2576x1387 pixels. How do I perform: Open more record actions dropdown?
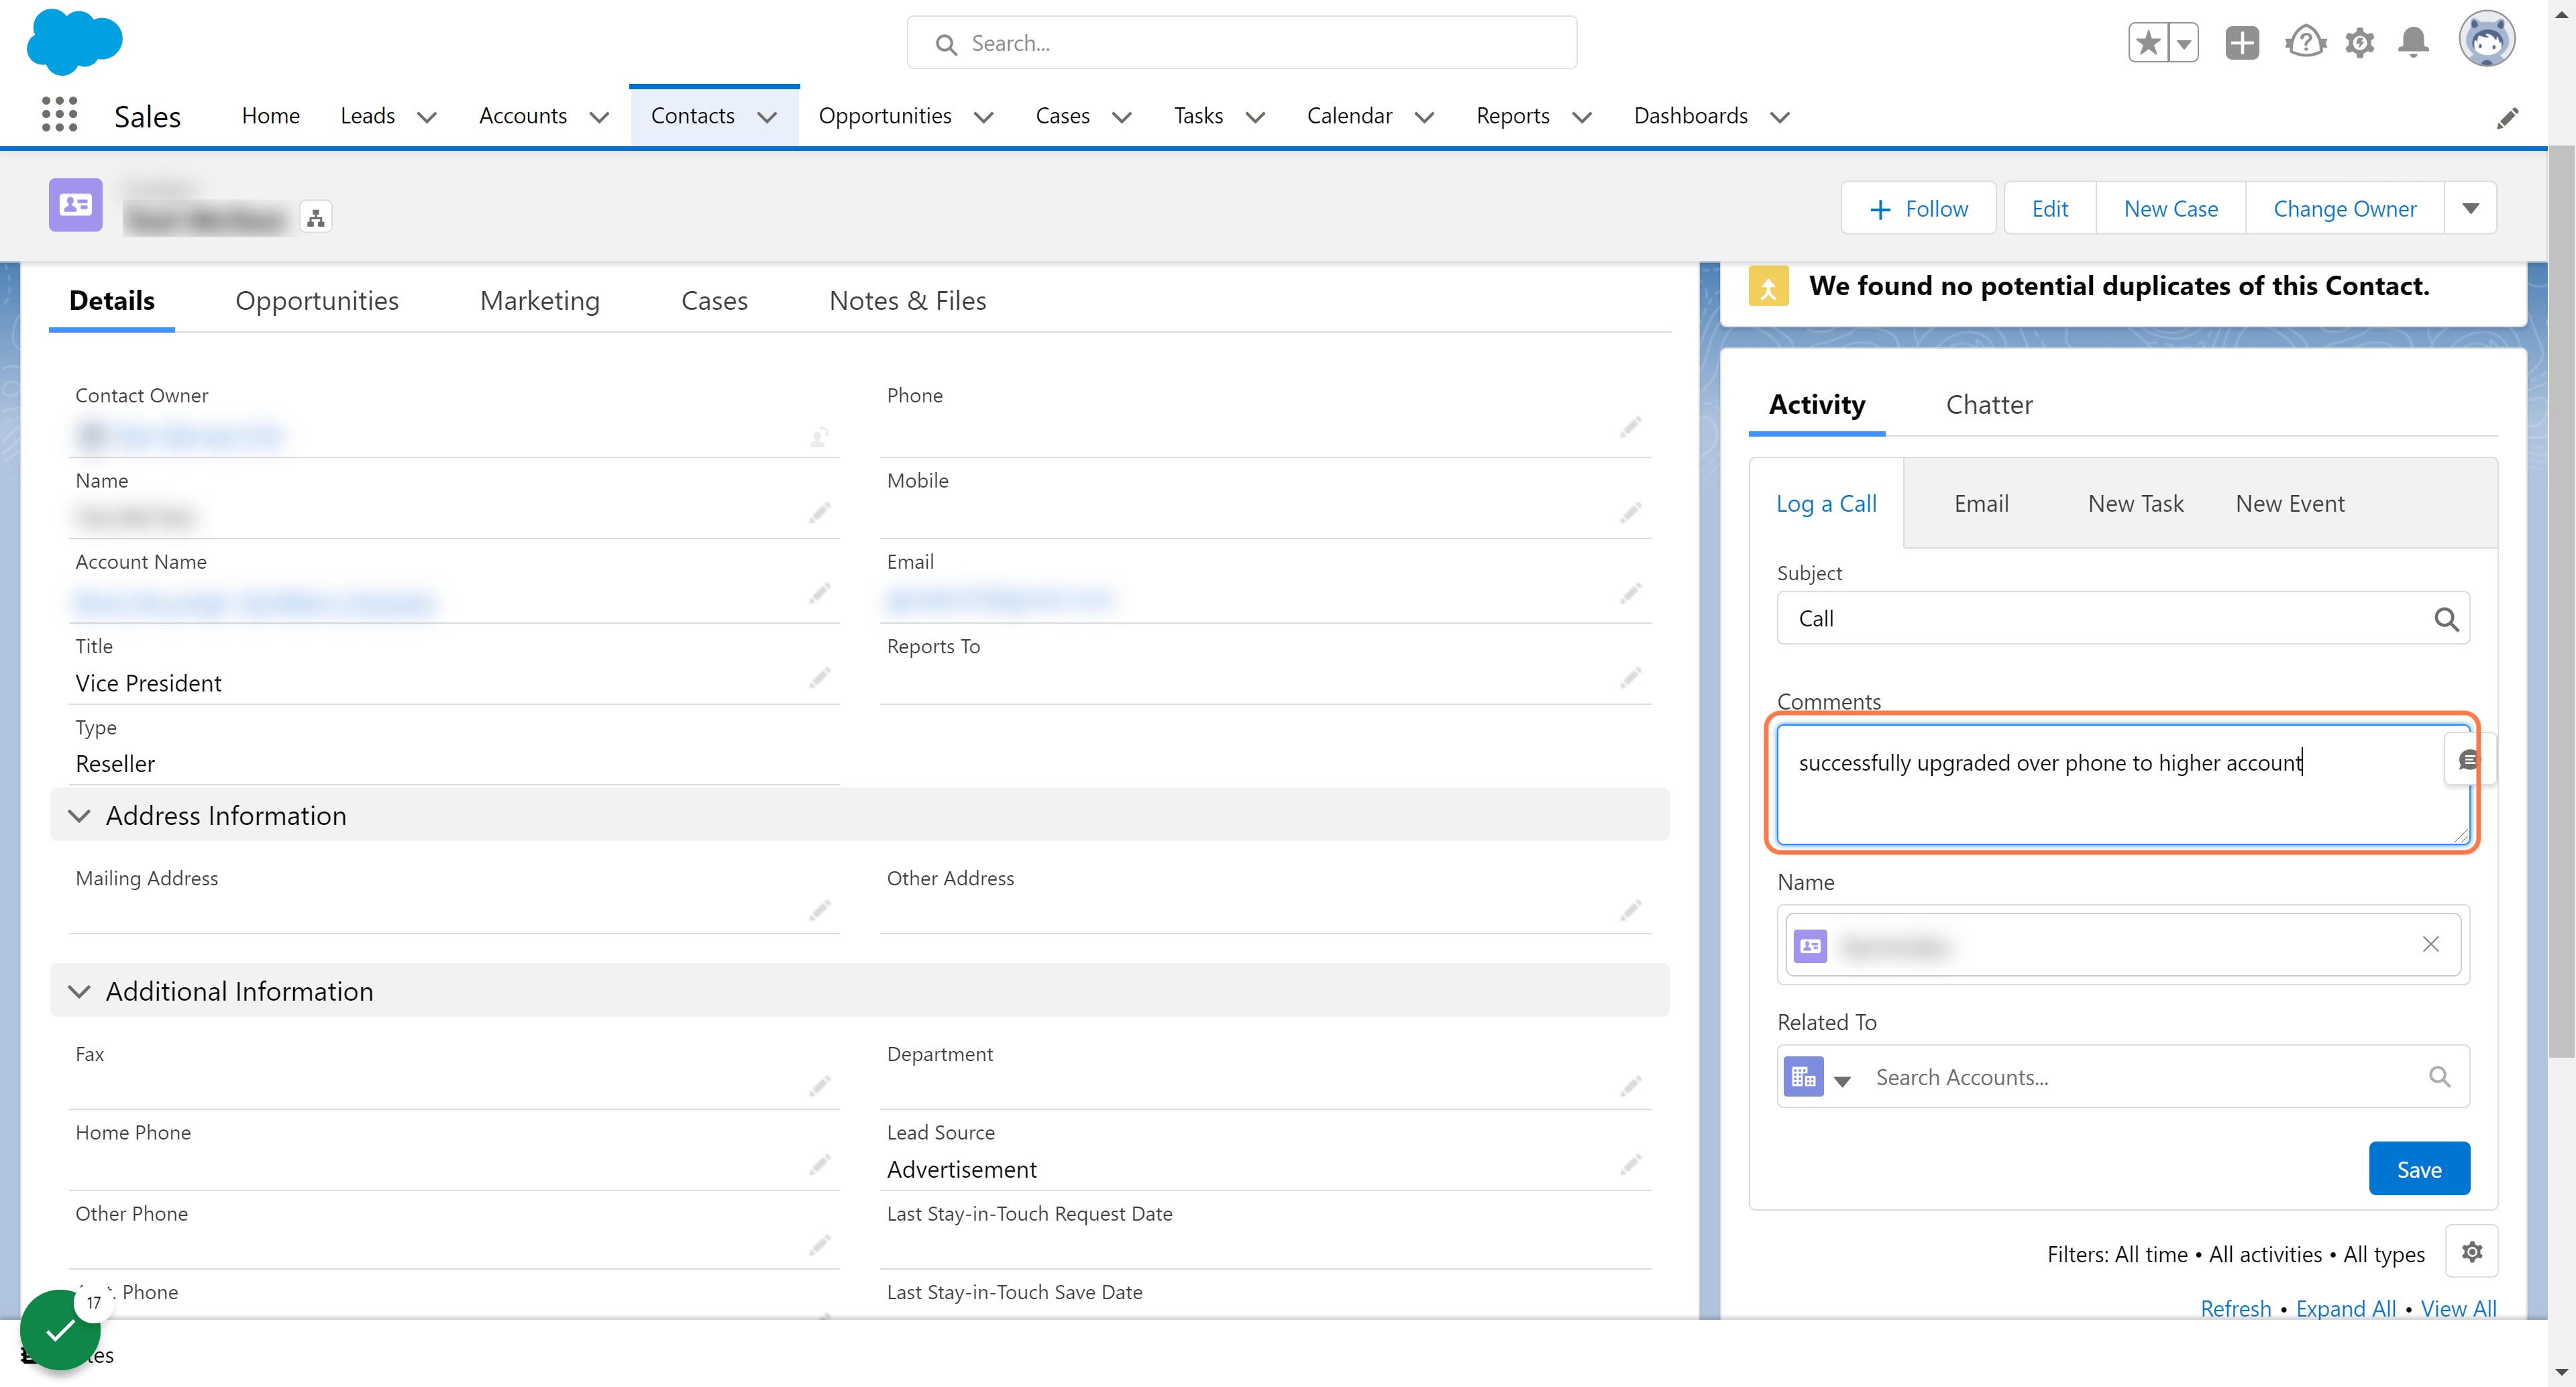click(2470, 208)
